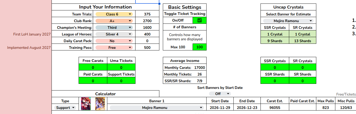Open the Sort Banners Off dropdown
The image size is (356, 114).
(x=220, y=94)
